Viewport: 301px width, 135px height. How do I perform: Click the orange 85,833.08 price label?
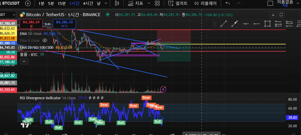(x=8, y=38)
